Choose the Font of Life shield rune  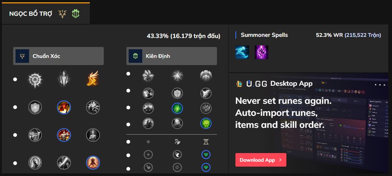click(177, 93)
